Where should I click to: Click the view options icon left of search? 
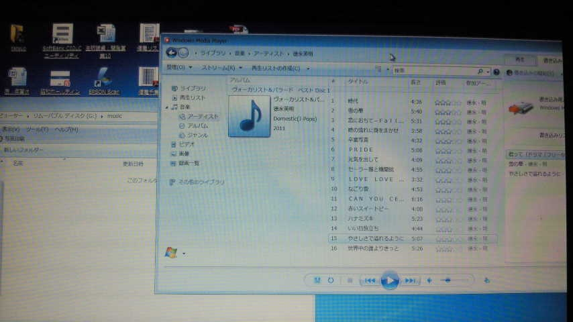tap(378, 68)
